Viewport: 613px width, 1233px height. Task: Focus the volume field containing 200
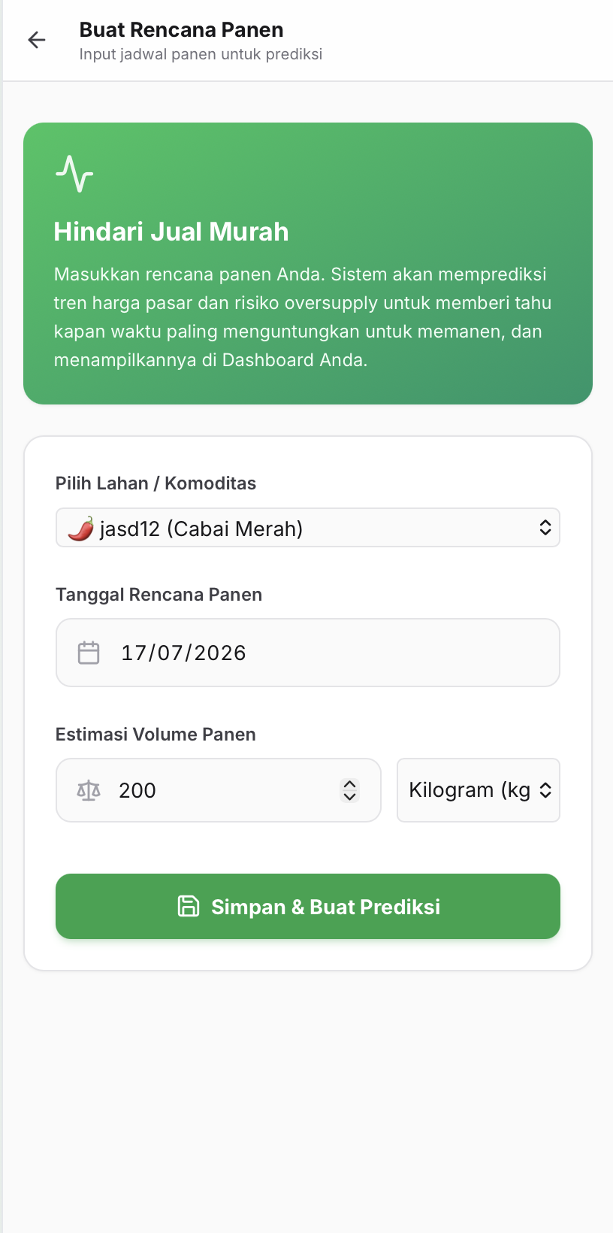click(x=219, y=790)
